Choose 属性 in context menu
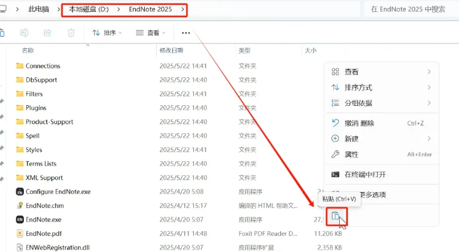459x252 pixels. (382, 154)
